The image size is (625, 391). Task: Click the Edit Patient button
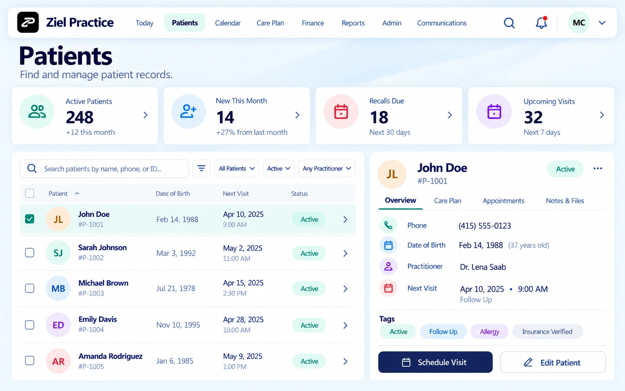point(553,362)
